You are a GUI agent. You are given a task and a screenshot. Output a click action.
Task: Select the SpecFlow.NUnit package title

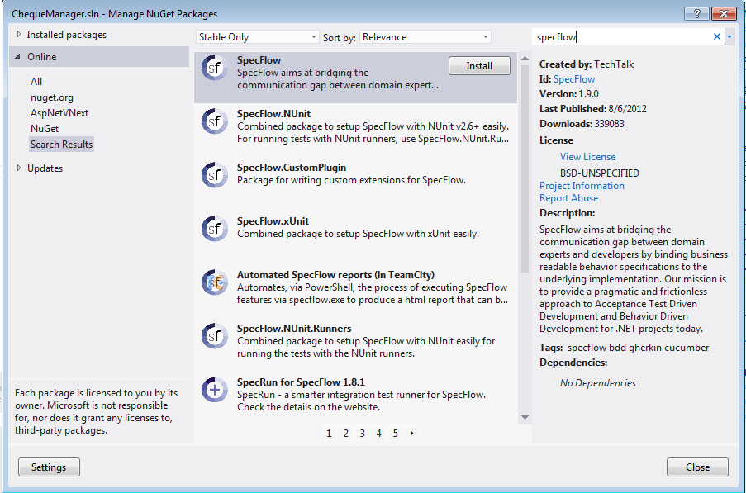click(x=273, y=114)
